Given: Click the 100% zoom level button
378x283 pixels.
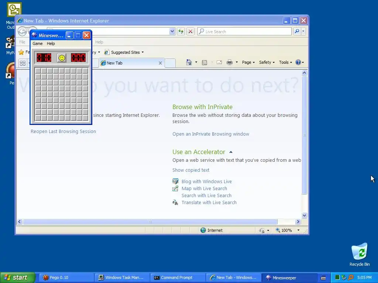Looking at the screenshot, I should coord(284,230).
